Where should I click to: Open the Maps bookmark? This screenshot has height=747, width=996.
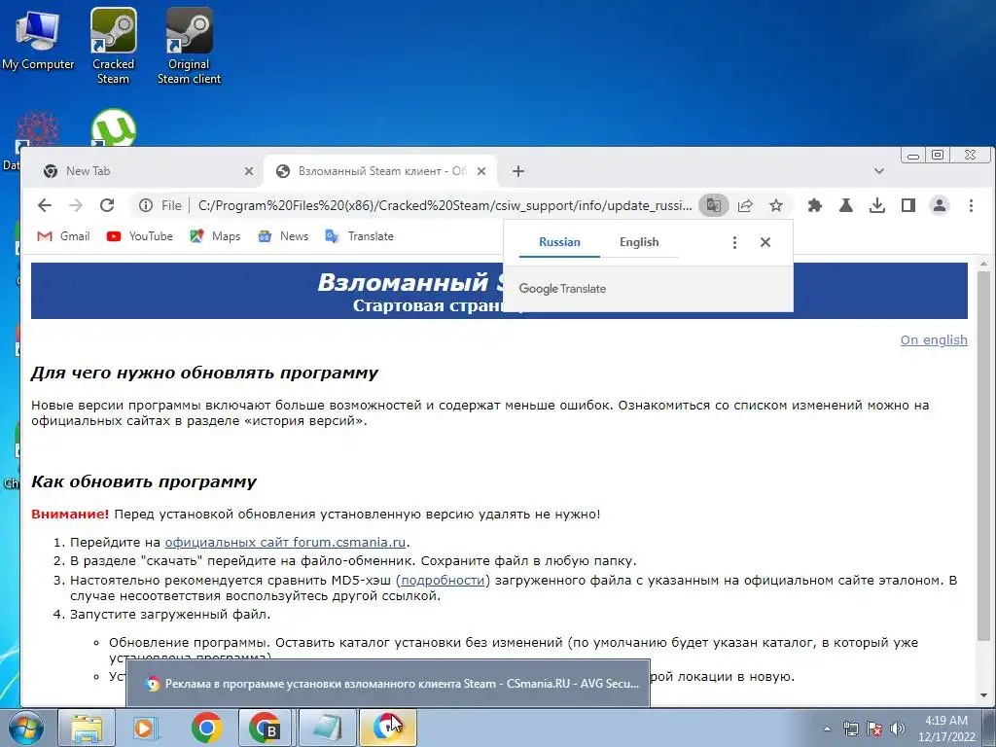[x=215, y=236]
